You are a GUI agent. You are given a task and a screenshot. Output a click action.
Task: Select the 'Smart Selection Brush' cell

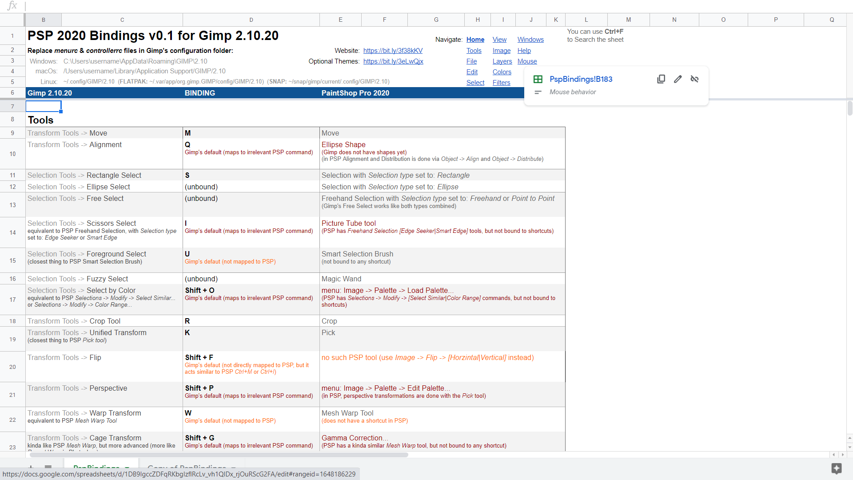442,260
